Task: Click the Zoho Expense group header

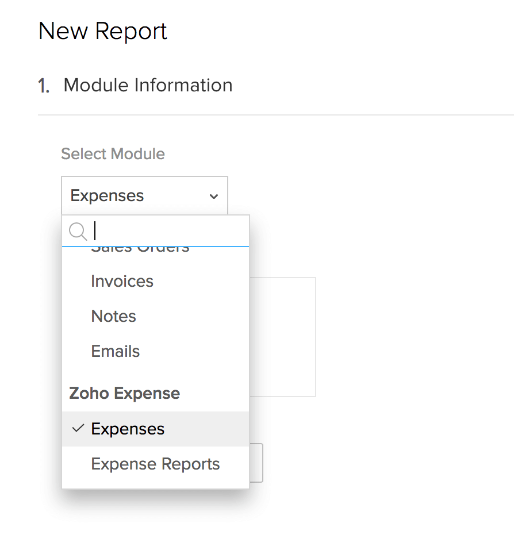Action: [124, 393]
